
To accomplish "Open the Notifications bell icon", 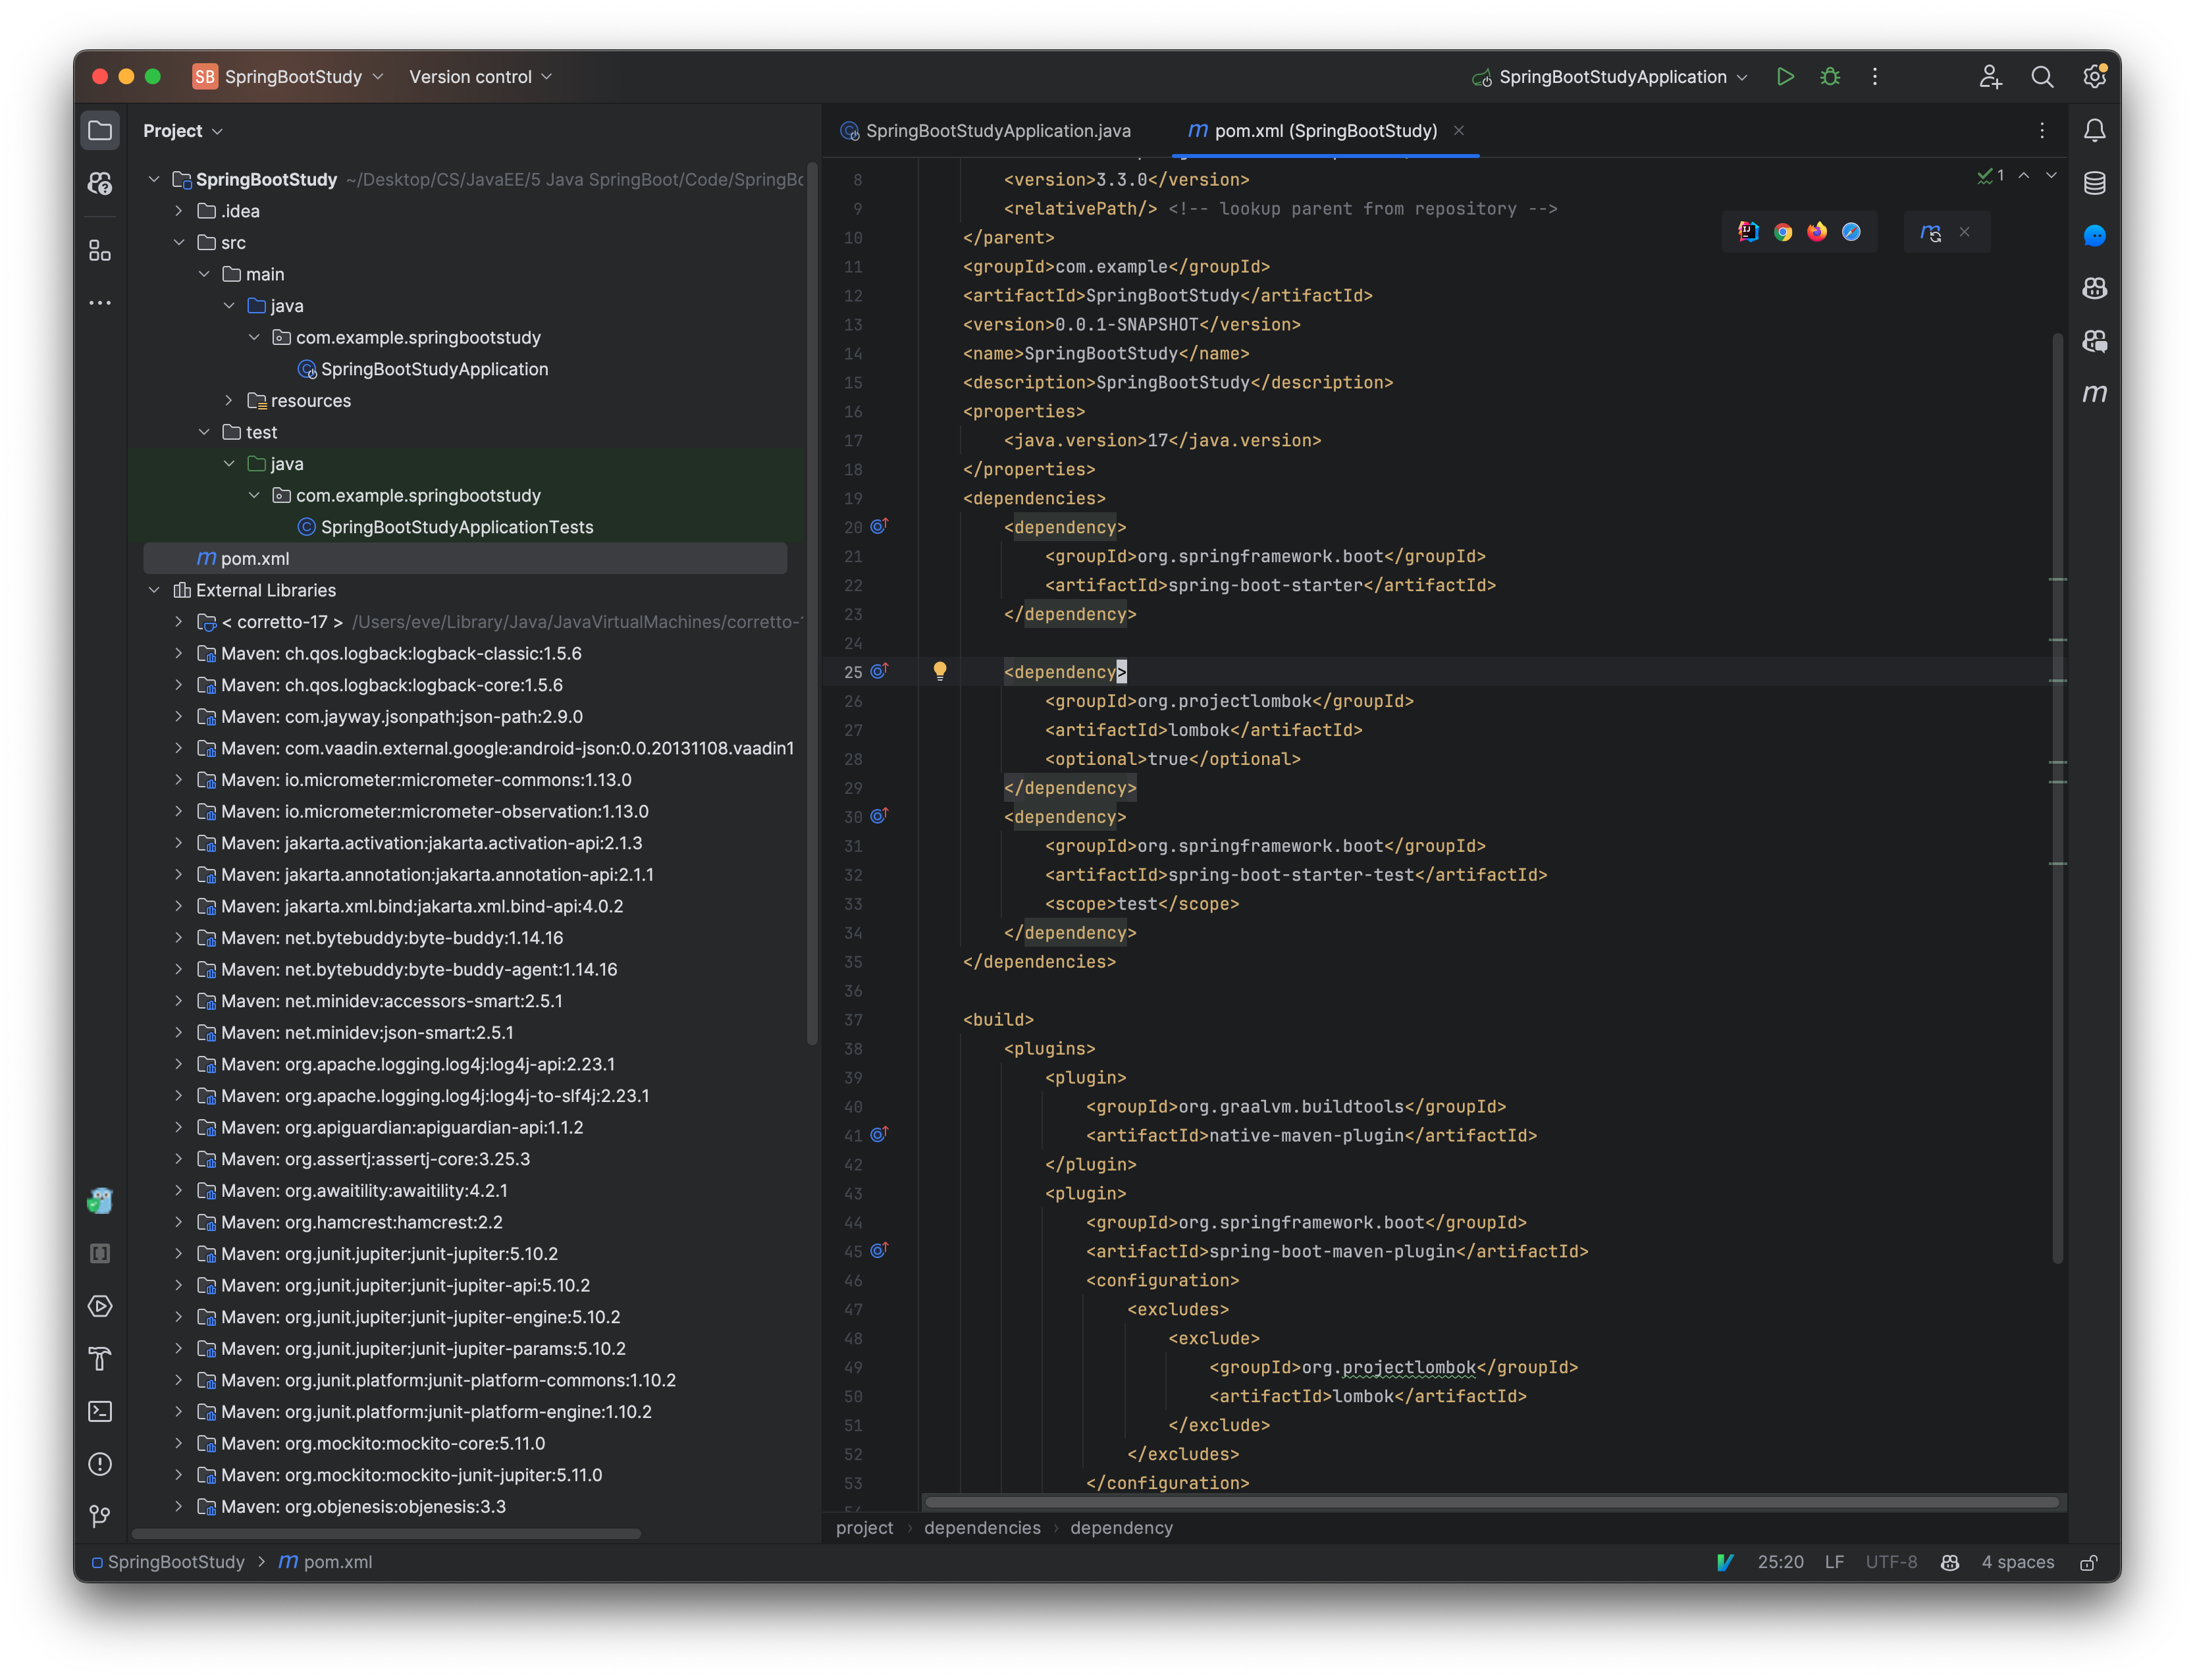I will pyautogui.click(x=2096, y=130).
